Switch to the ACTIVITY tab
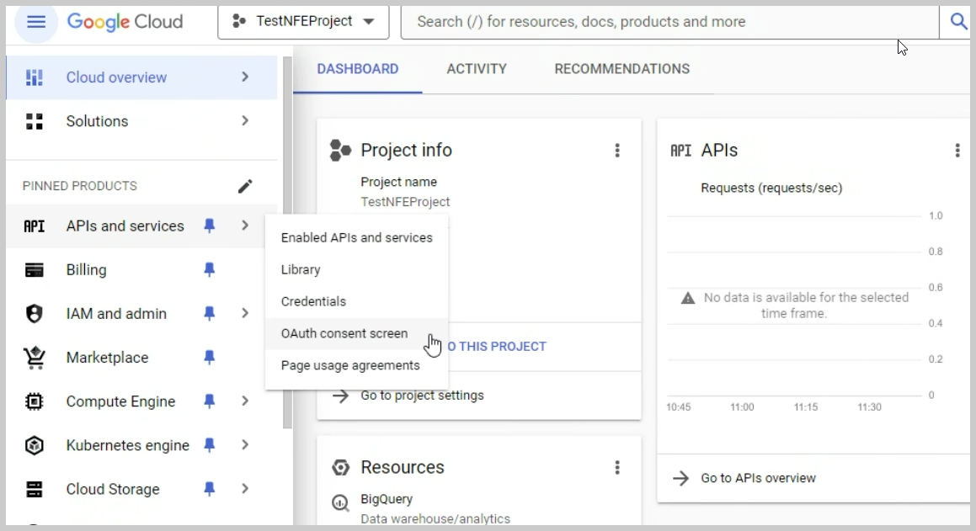 coord(477,69)
